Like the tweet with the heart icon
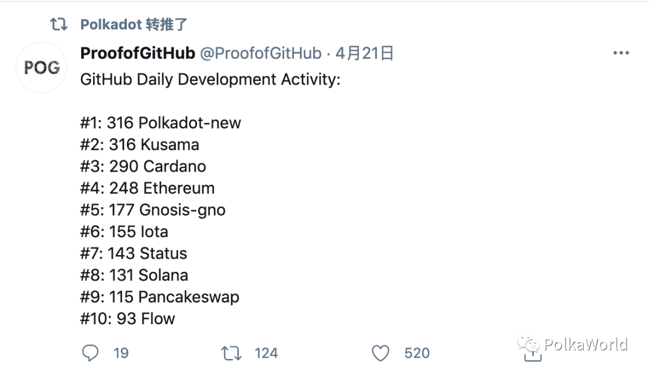 pyautogui.click(x=380, y=353)
